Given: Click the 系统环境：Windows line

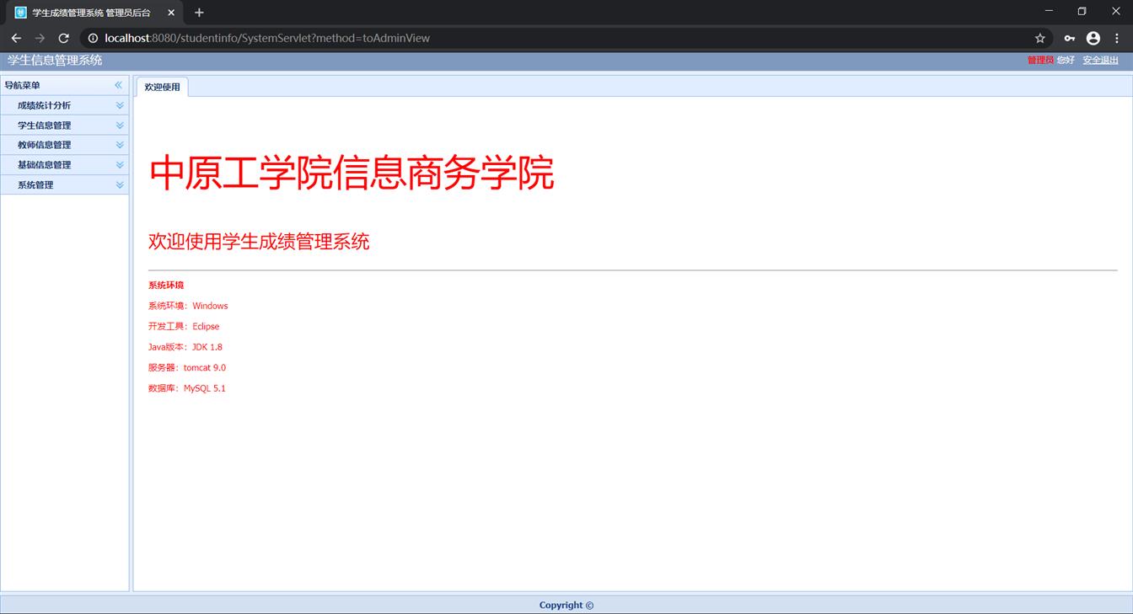Looking at the screenshot, I should click(188, 306).
